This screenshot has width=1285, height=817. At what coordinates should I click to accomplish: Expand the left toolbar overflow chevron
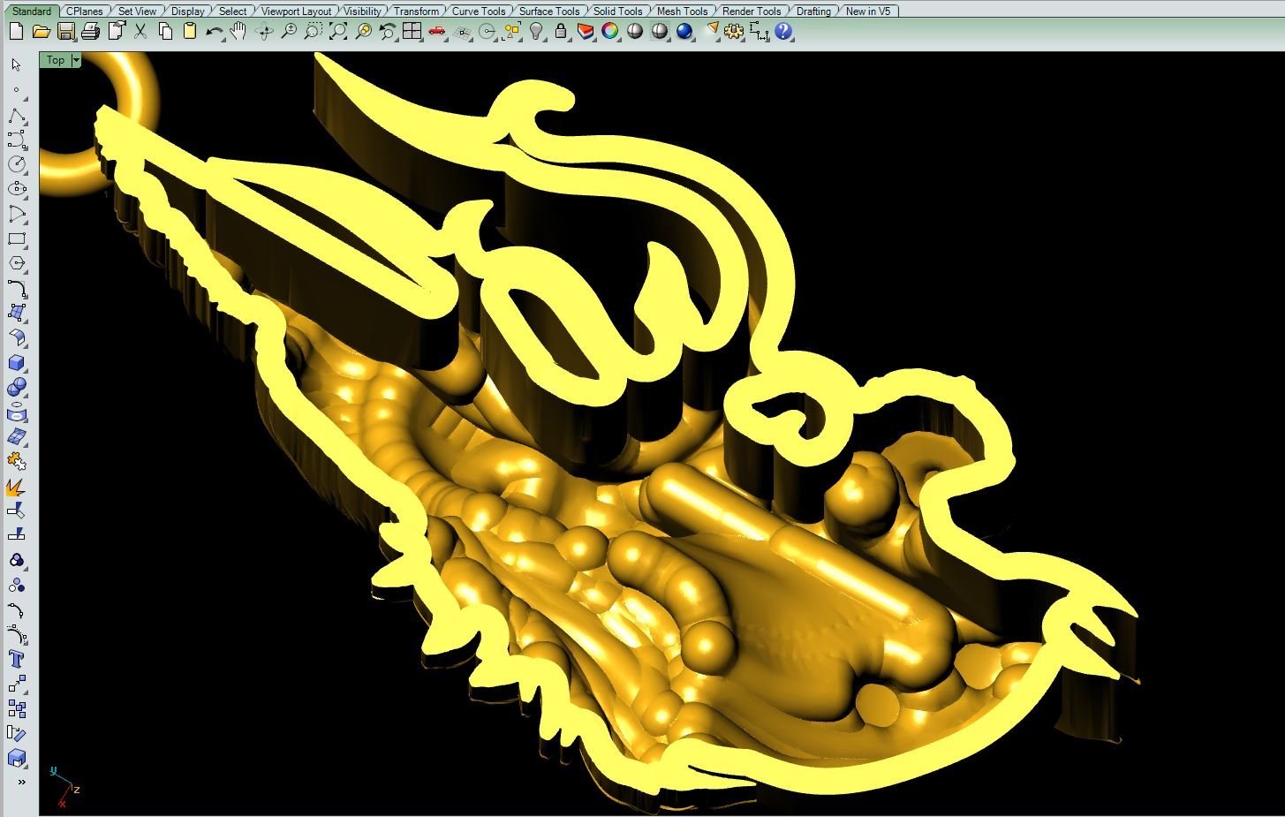click(x=21, y=782)
